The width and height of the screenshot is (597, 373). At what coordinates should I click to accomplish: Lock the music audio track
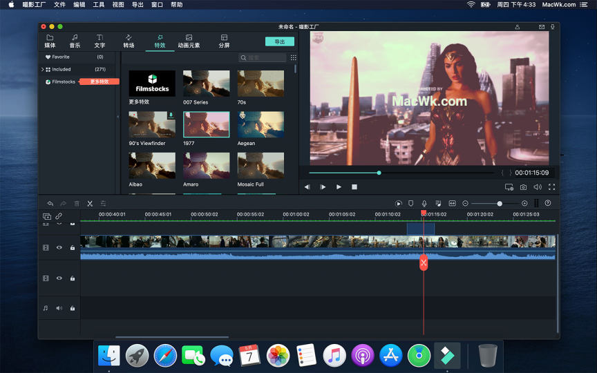point(73,308)
